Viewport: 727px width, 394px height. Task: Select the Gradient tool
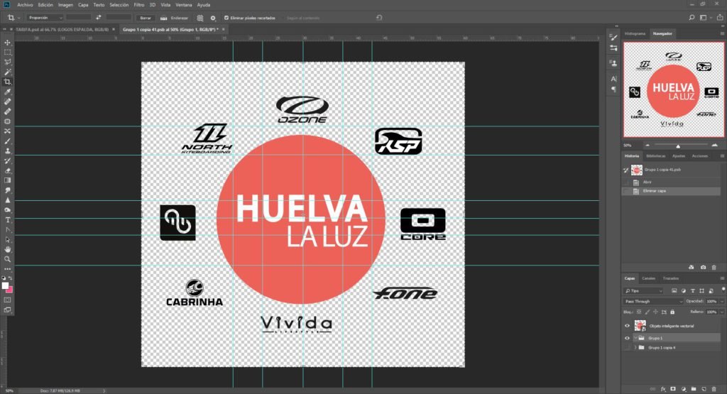(7, 180)
